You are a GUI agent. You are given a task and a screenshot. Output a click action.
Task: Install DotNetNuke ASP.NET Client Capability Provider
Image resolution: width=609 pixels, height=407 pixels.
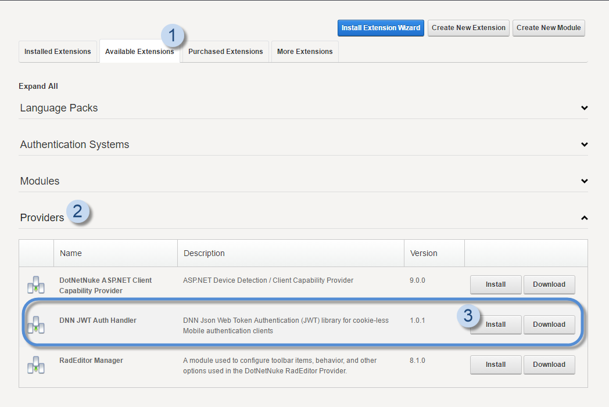point(496,284)
